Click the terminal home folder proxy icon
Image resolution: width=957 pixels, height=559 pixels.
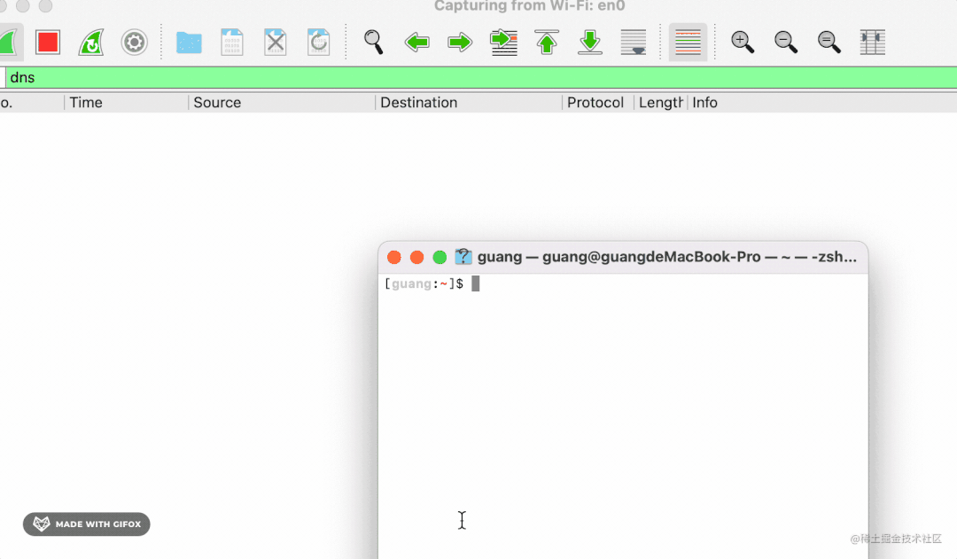click(x=463, y=257)
